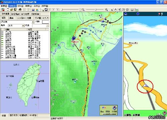Select the 交叉路口 search sub-tab

tap(21, 18)
